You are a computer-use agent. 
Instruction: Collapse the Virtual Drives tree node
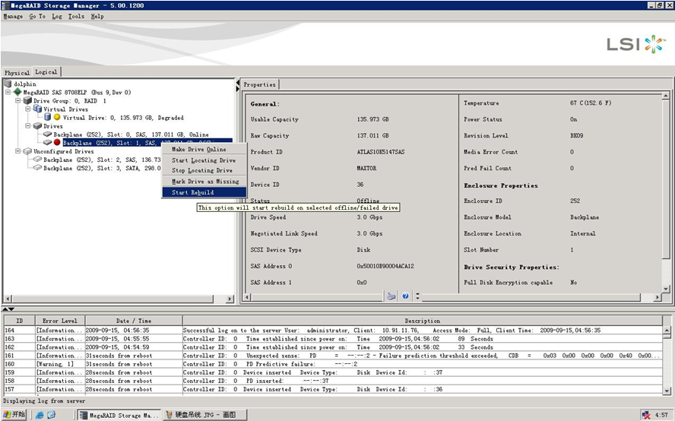point(27,109)
